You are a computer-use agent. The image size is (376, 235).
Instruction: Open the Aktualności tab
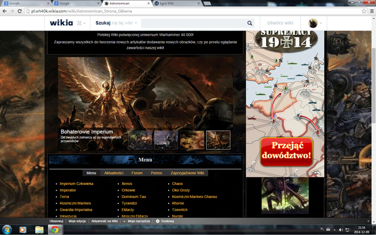[113, 173]
